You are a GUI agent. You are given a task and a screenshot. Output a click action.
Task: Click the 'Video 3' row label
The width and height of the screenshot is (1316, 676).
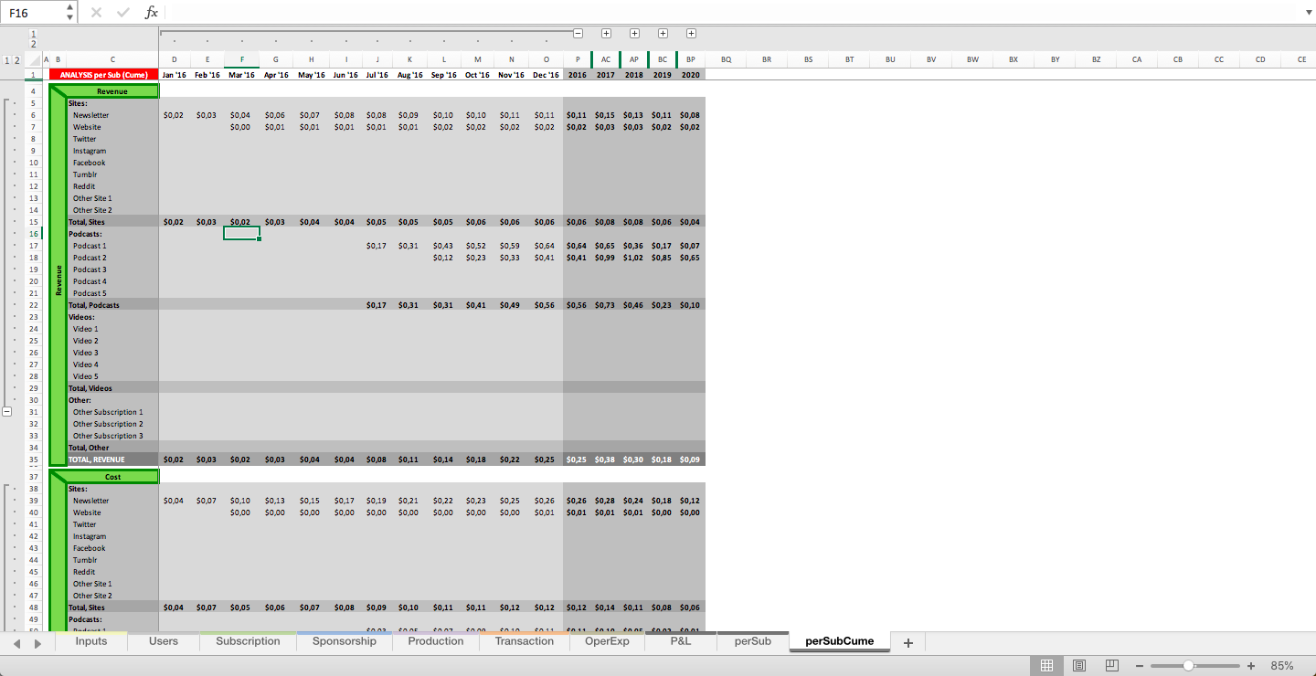point(86,353)
